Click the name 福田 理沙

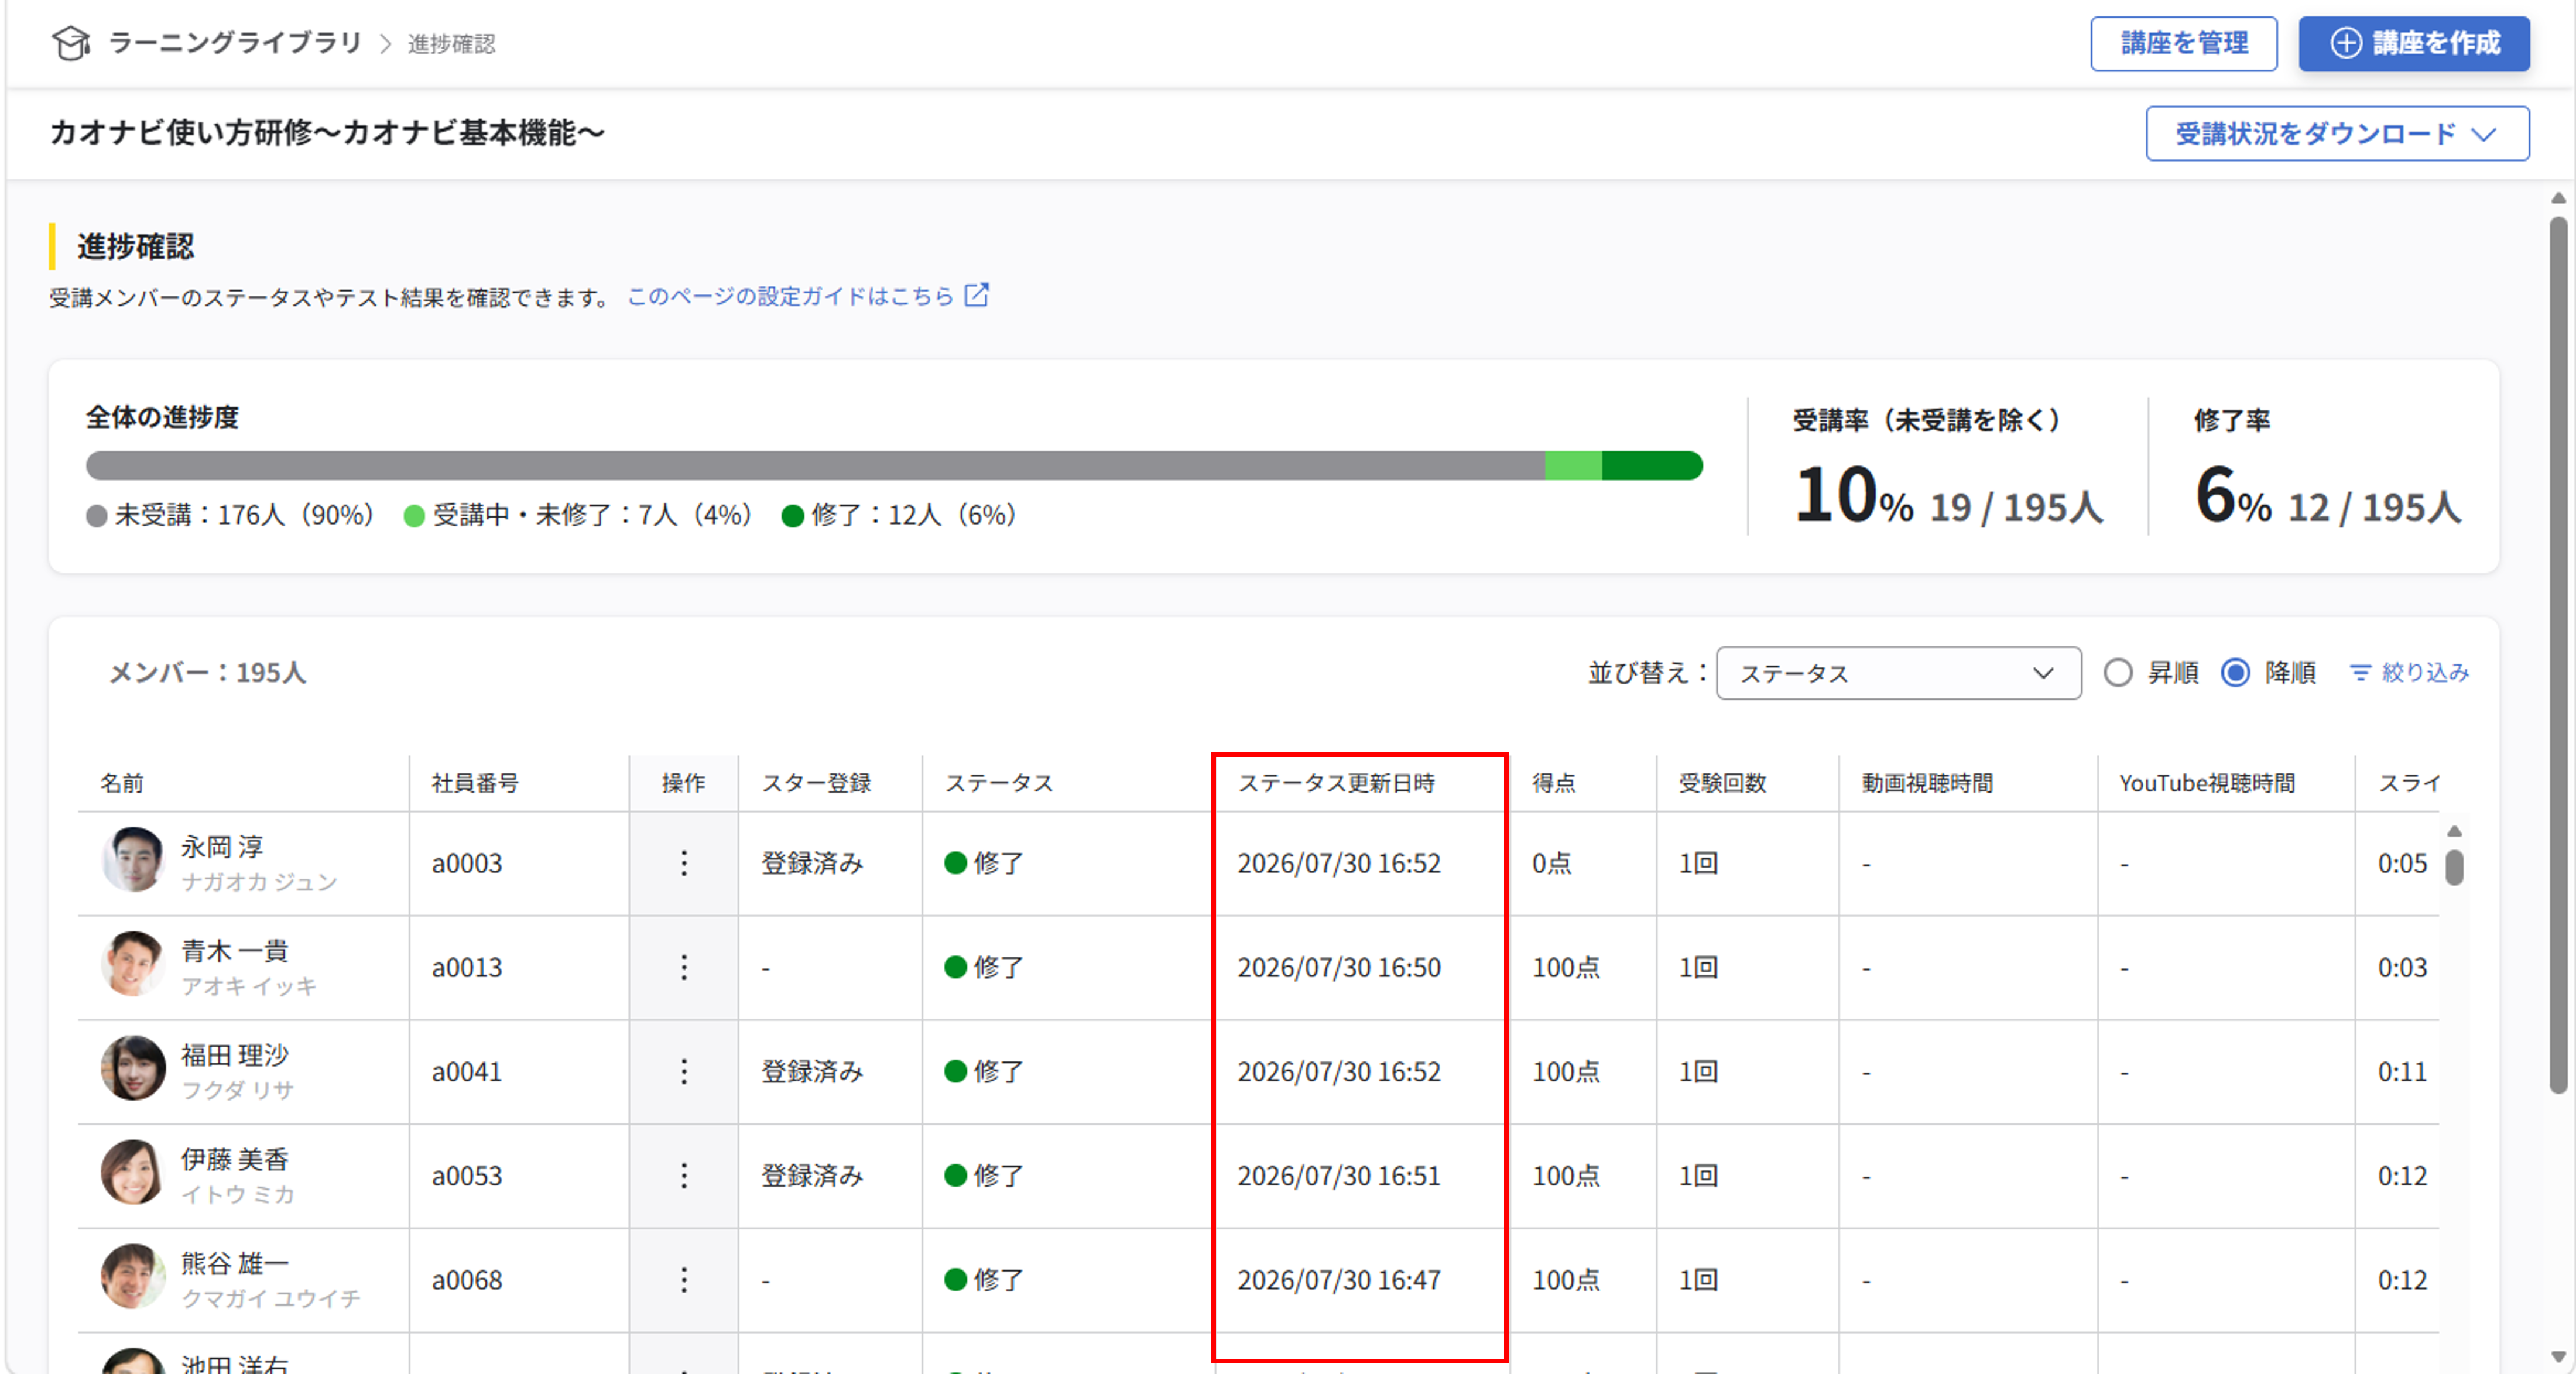235,1055
